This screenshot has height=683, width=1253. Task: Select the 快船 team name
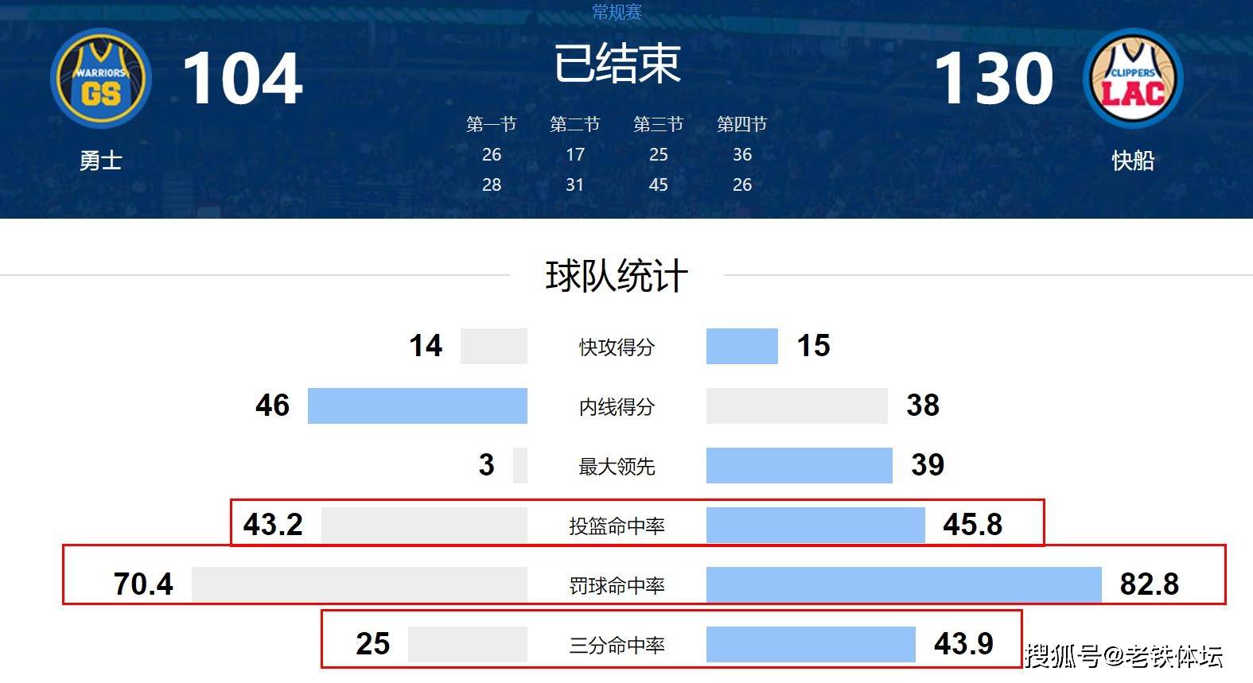point(1133,161)
